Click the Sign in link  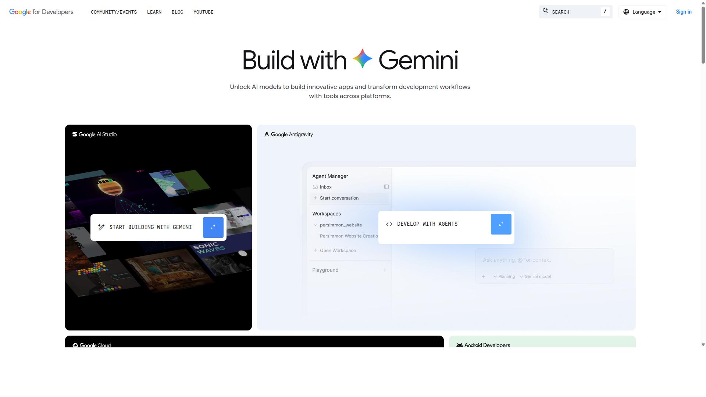[684, 12]
